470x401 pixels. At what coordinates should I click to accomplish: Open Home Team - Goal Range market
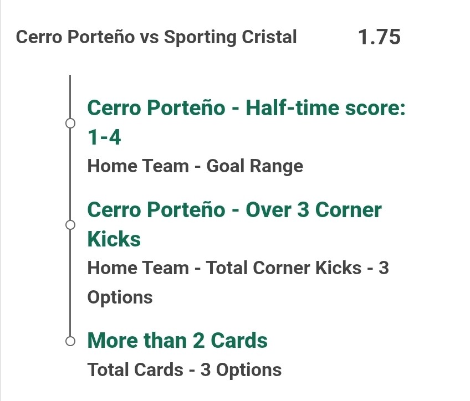pyautogui.click(x=195, y=166)
